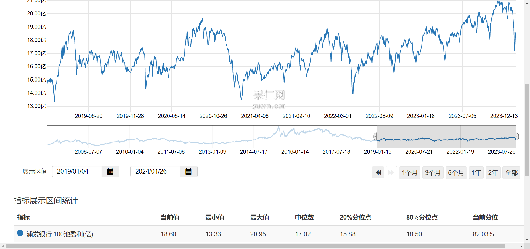Click the 最小值 column header

[x=215, y=218]
